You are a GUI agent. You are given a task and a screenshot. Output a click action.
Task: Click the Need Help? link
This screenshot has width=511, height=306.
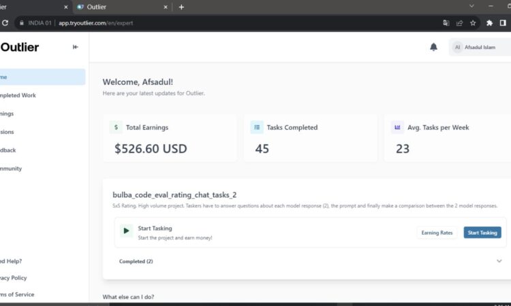11,261
